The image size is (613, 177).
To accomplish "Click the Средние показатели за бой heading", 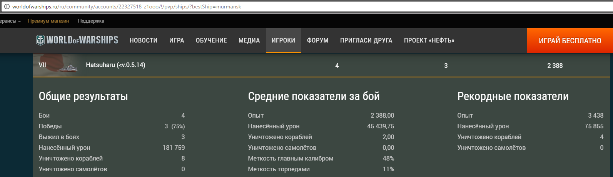I will coord(314,96).
